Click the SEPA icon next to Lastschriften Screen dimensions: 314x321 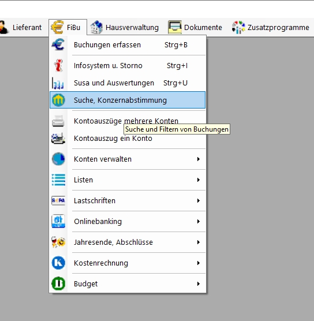click(x=58, y=200)
